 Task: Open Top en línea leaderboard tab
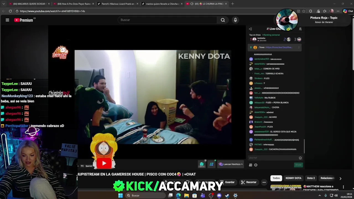click(x=255, y=35)
